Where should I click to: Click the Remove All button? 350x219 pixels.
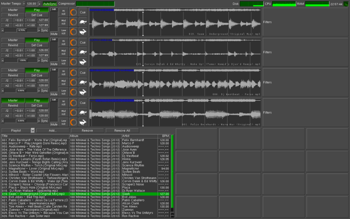click(122, 131)
